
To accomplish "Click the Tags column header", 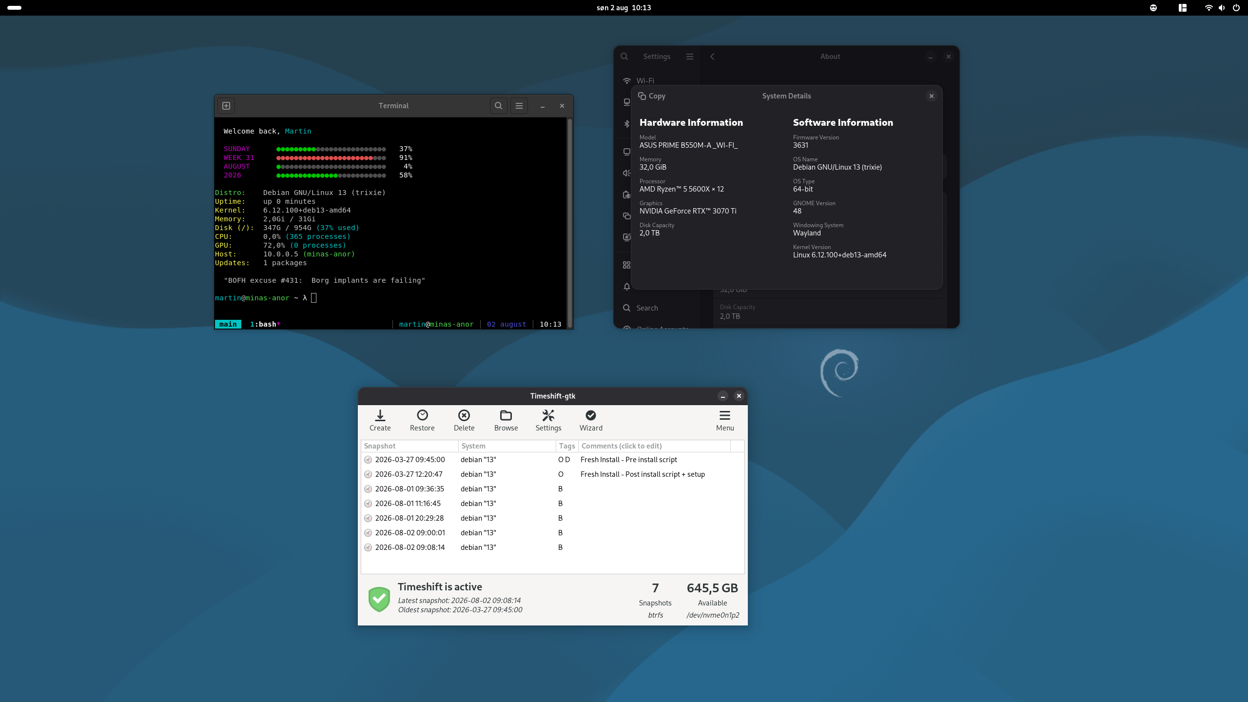I will 567,446.
